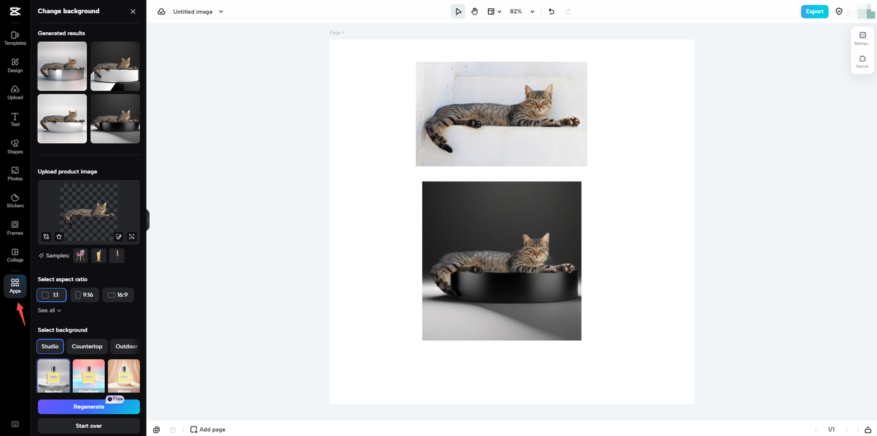Screen dimensions: 877x436
Task: Select the generated cat image on canvas
Action: 502,261
